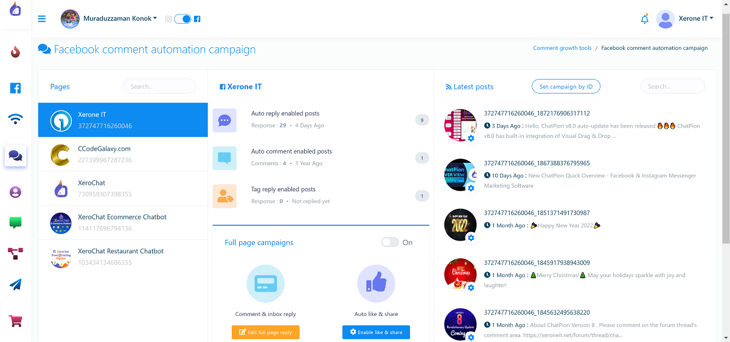Image resolution: width=730 pixels, height=342 pixels.
Task: Open the flow builder sidebar icon
Action: coord(16,253)
